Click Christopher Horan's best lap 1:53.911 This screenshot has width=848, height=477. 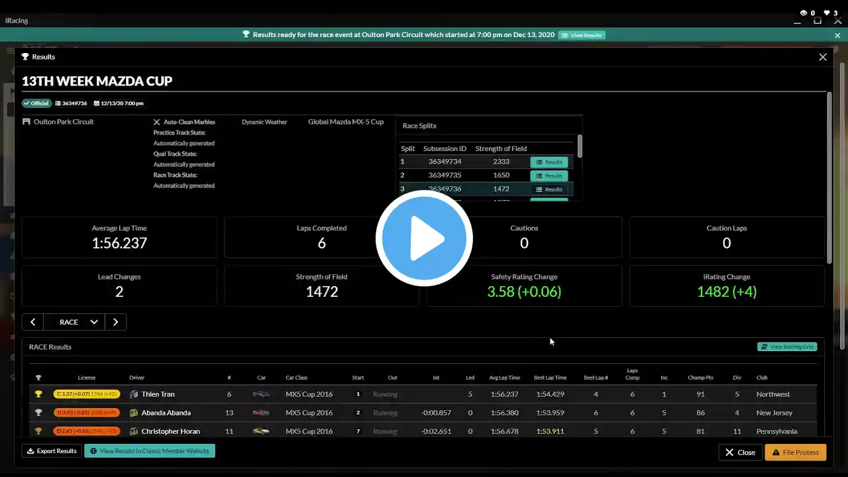click(550, 431)
